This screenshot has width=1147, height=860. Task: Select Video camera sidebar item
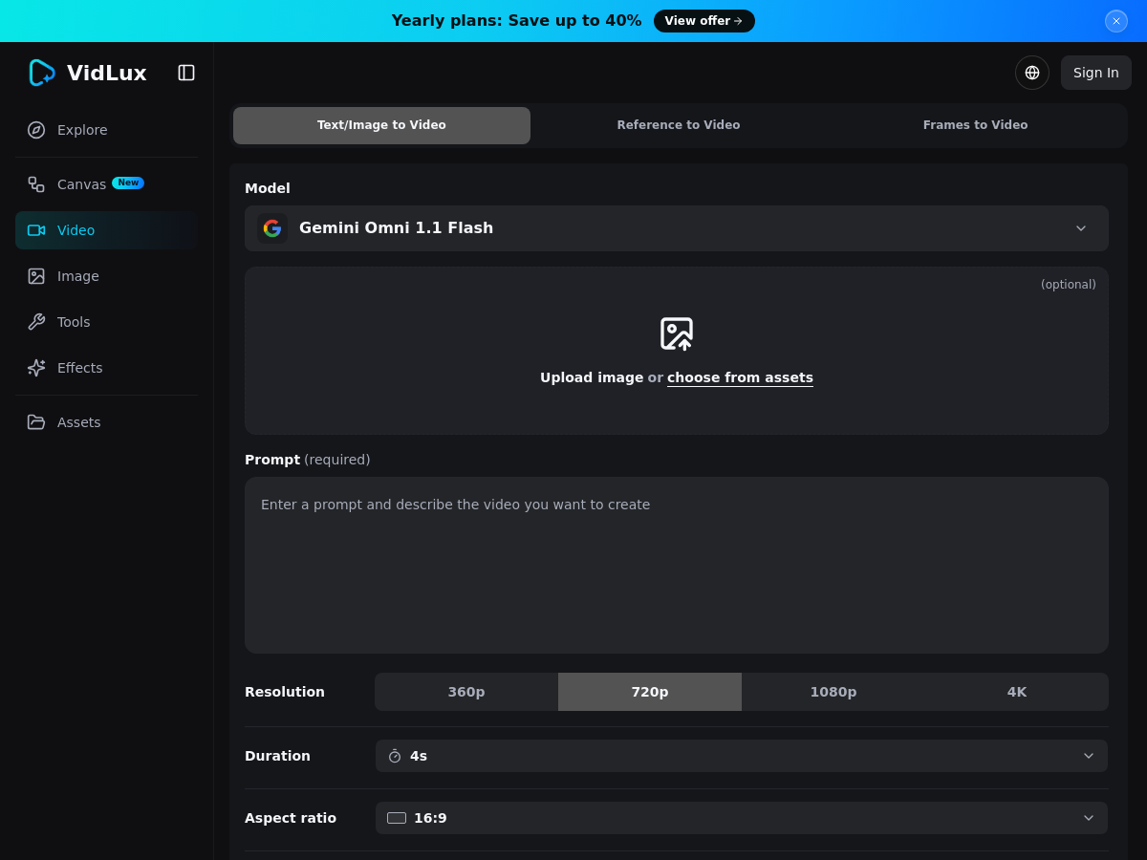[106, 230]
